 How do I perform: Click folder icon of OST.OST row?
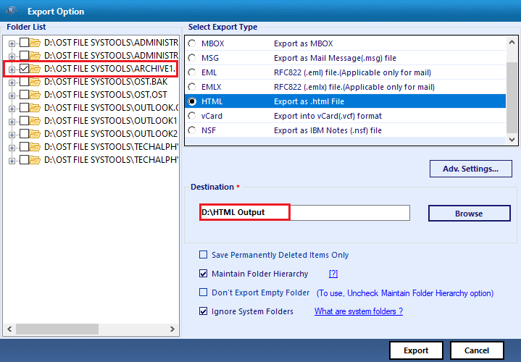[x=35, y=95]
